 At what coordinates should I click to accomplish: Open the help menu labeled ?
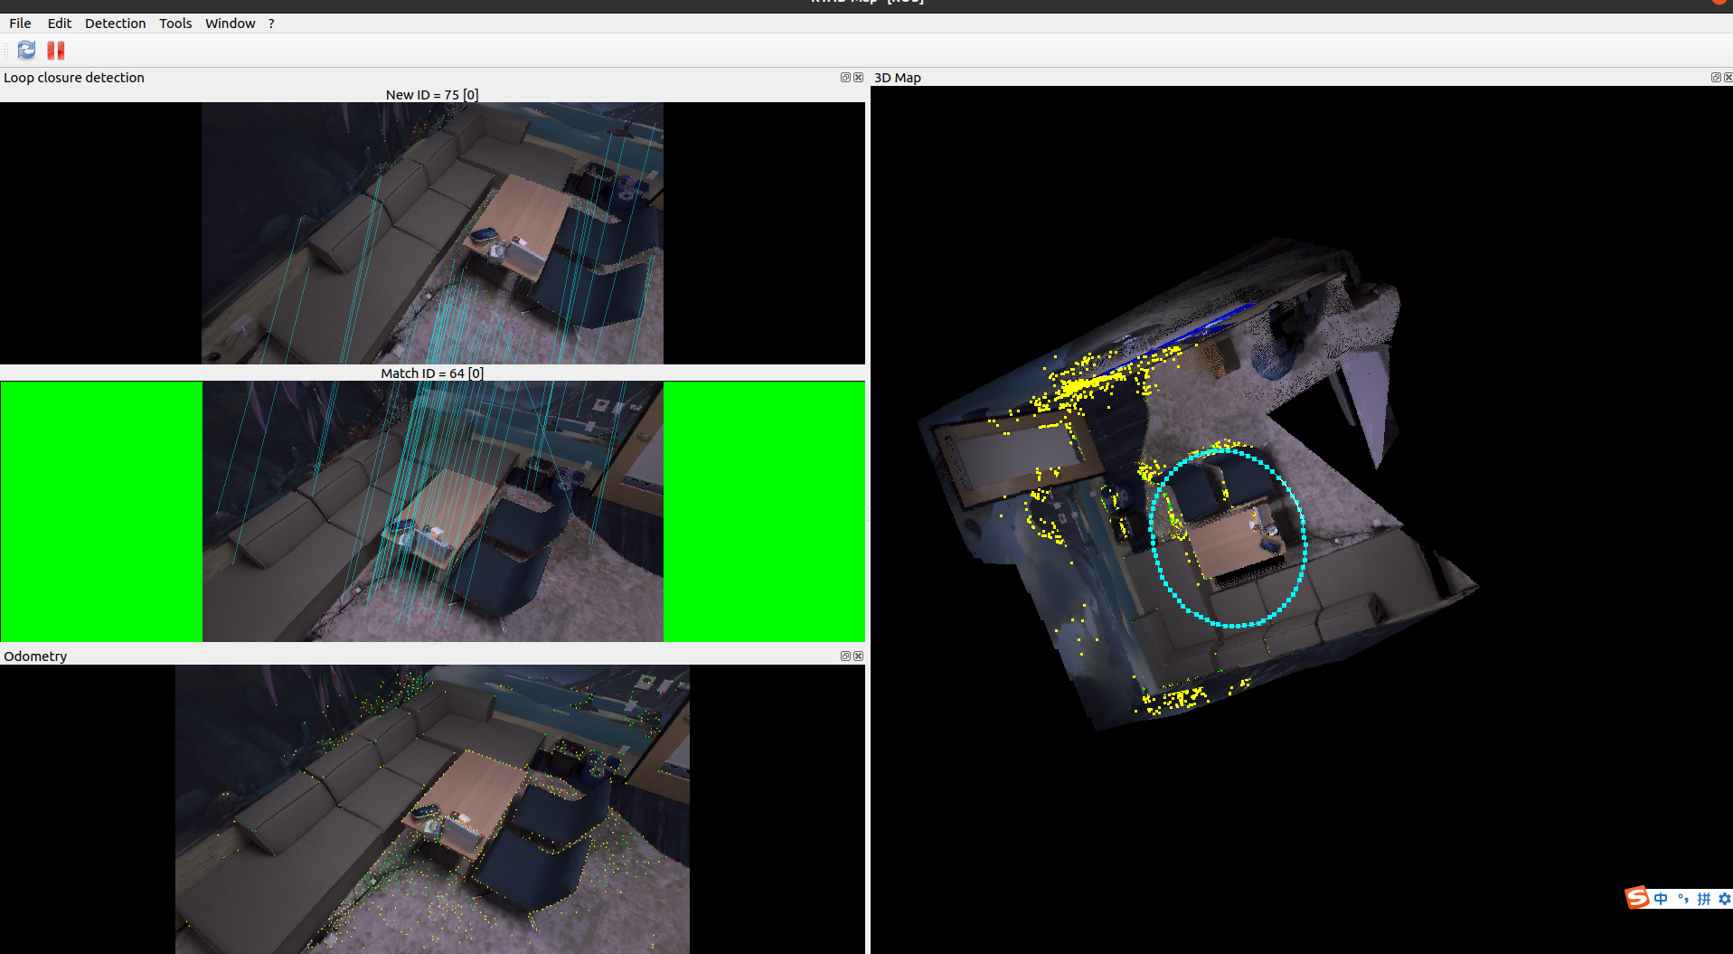click(270, 23)
